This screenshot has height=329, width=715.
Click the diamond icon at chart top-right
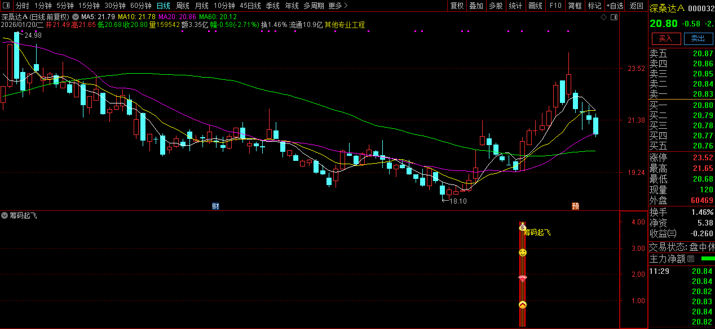(604, 17)
